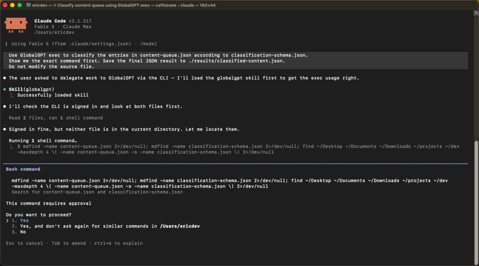Click 'I'll check the CLI is signed in' line
This screenshot has height=266, width=479.
95,107
